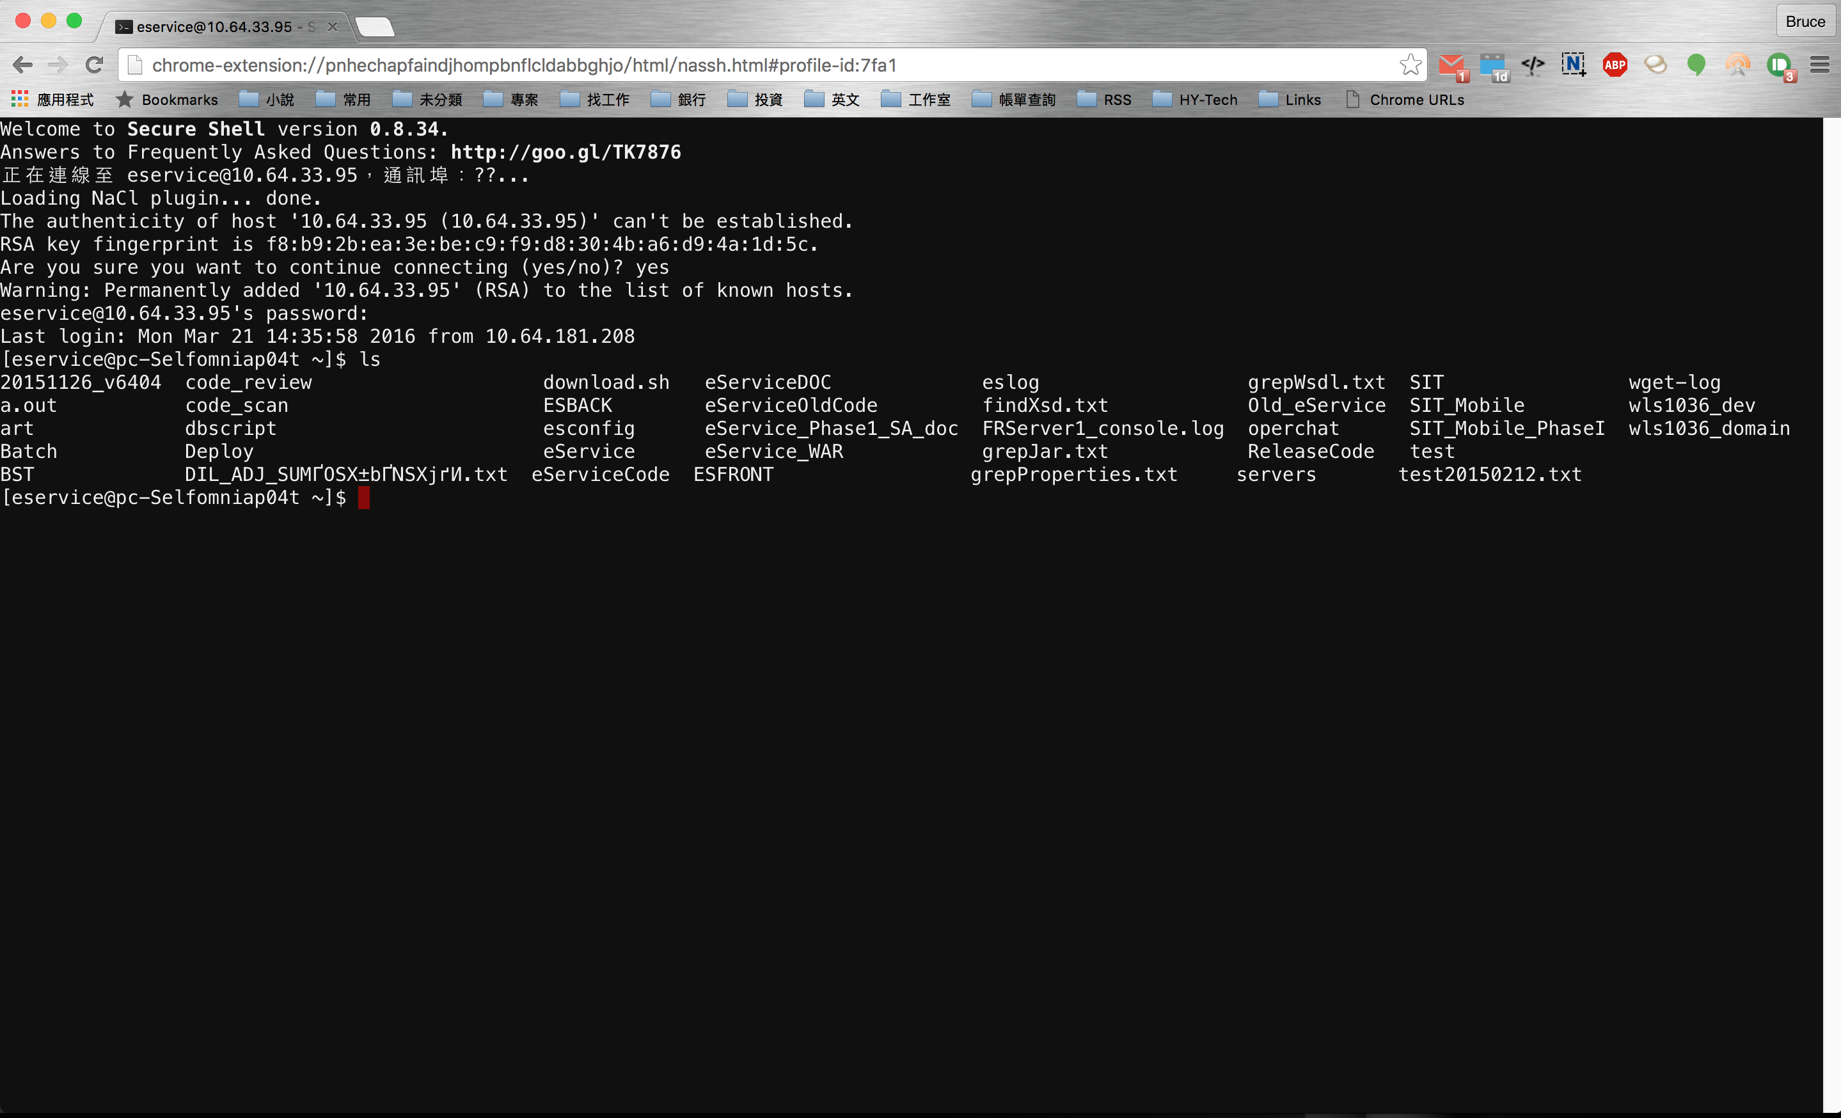This screenshot has width=1841, height=1118.
Task: Open the code brackets extension icon
Action: click(1533, 65)
